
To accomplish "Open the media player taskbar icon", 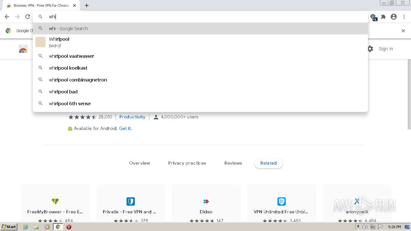I will 47,227.
